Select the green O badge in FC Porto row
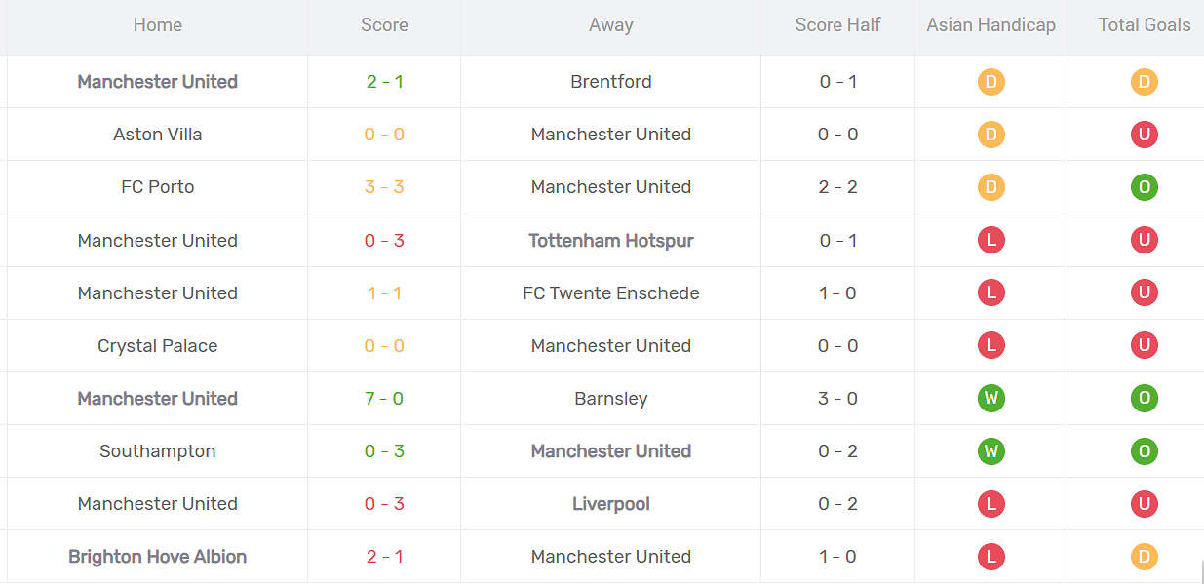1204x584 pixels. tap(1144, 187)
